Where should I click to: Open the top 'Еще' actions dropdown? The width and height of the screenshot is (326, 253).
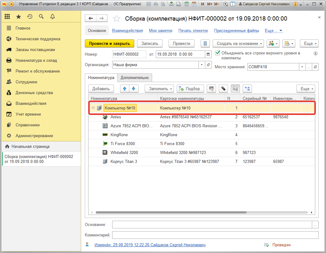(x=309, y=43)
